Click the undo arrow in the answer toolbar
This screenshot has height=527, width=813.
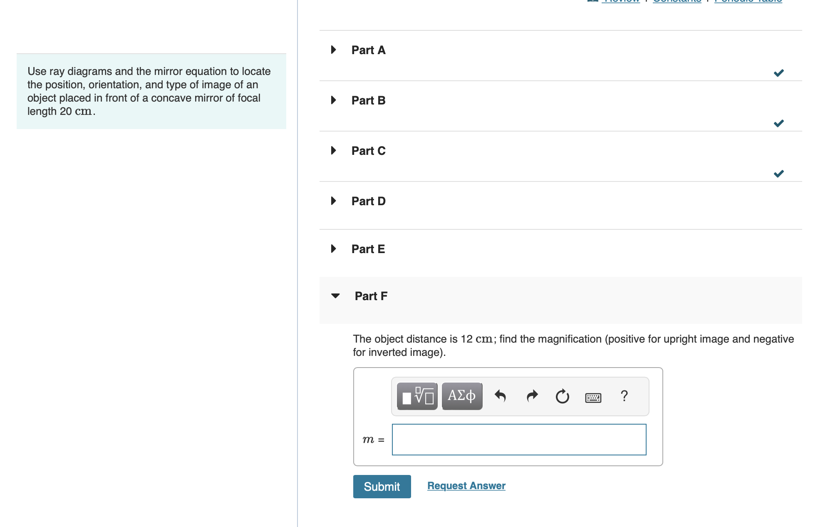(x=501, y=396)
